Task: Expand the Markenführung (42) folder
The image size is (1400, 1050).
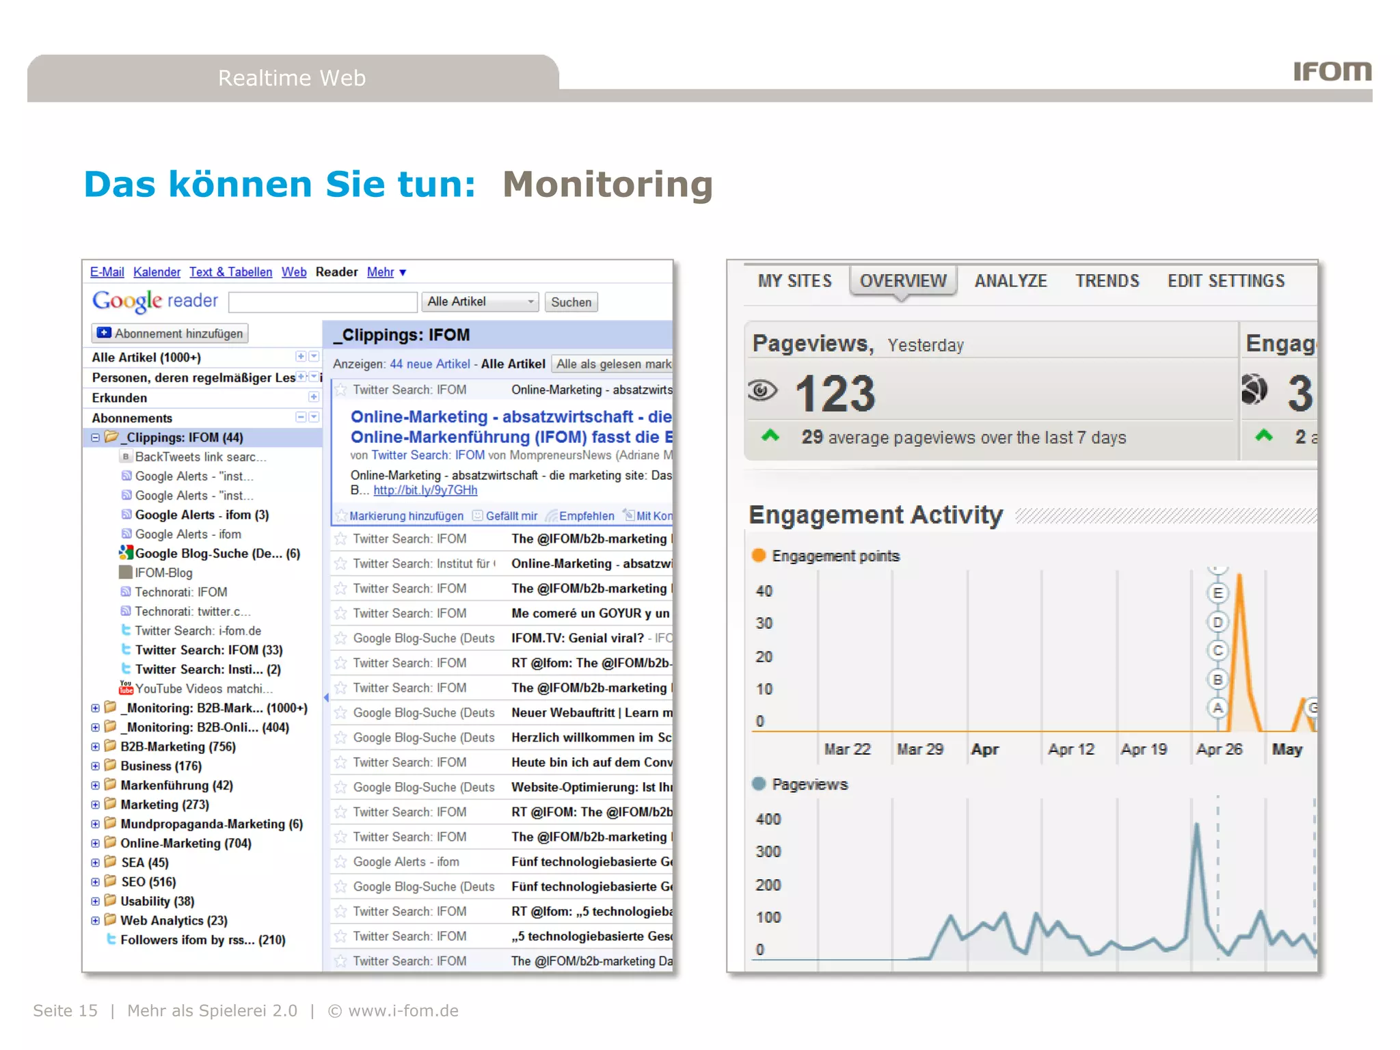Action: click(96, 785)
